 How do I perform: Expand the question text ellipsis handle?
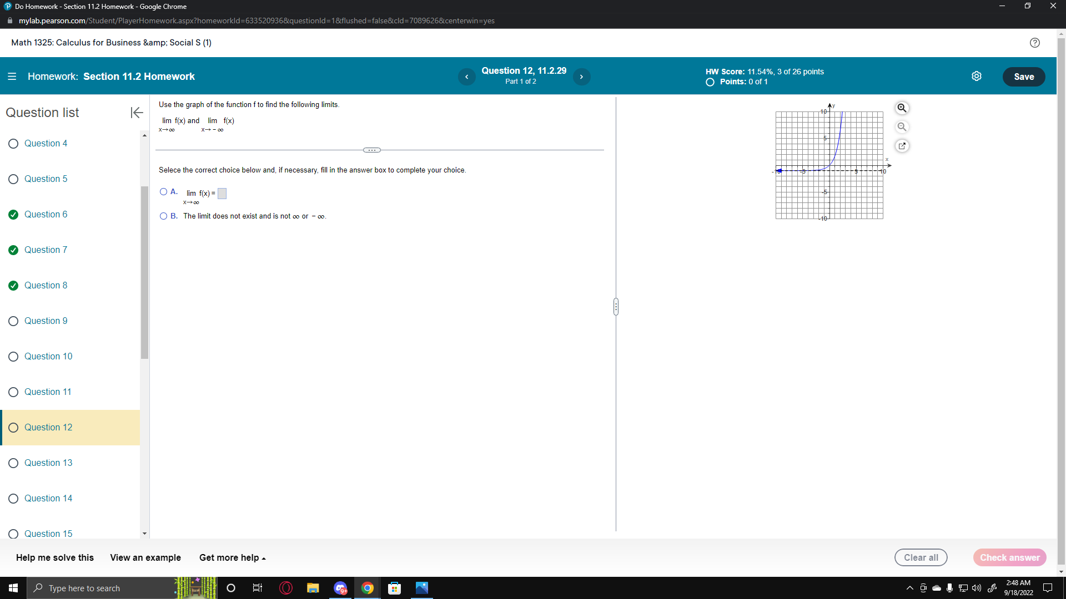point(371,150)
